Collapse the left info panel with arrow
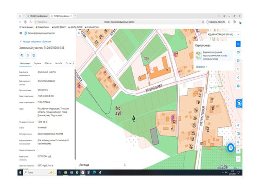 [x=79, y=33]
